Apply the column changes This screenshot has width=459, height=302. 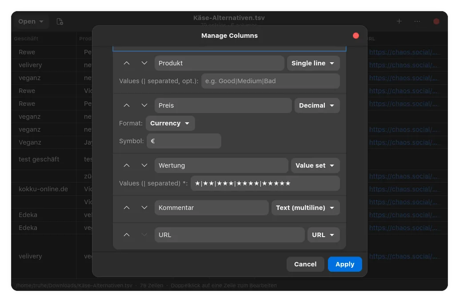[x=344, y=264]
